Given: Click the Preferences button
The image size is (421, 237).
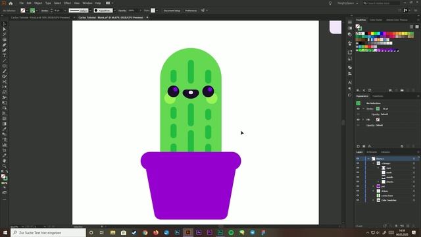Looking at the screenshot, I should [x=191, y=11].
